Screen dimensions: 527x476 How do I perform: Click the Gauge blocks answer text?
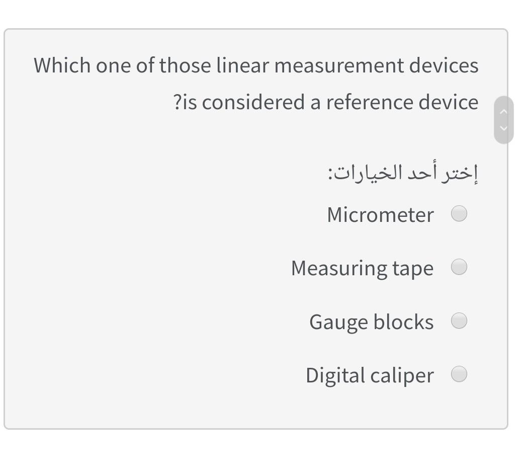pyautogui.click(x=371, y=322)
